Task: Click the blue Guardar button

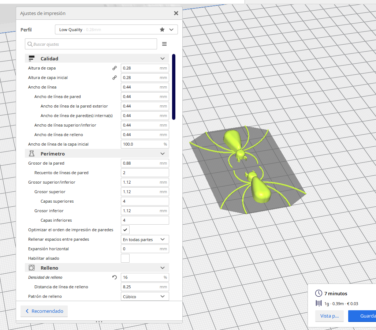Action: [x=362, y=316]
